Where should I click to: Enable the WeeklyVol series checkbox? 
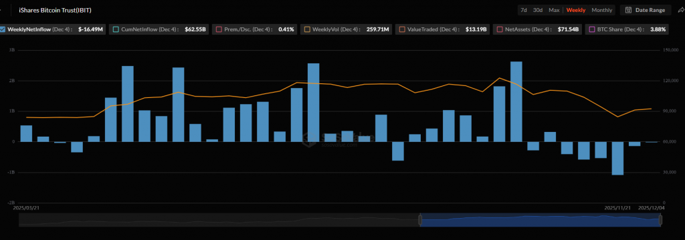tap(308, 29)
